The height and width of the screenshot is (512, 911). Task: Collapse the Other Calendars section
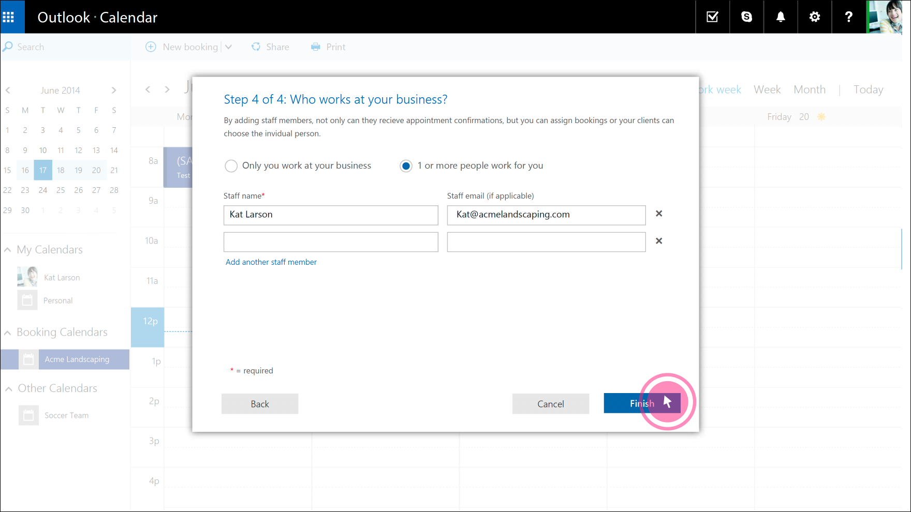tap(9, 389)
